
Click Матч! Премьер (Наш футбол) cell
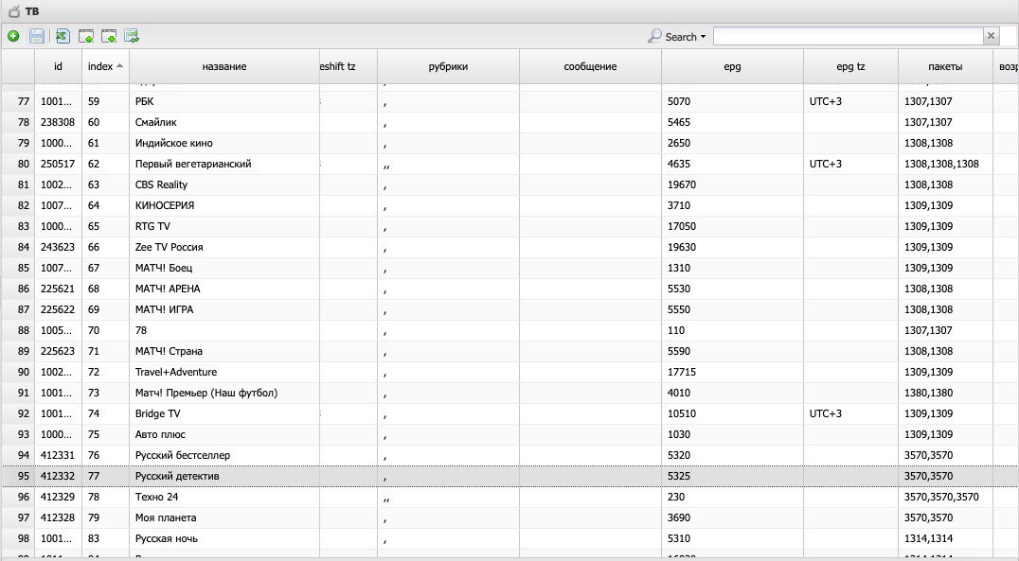point(224,393)
